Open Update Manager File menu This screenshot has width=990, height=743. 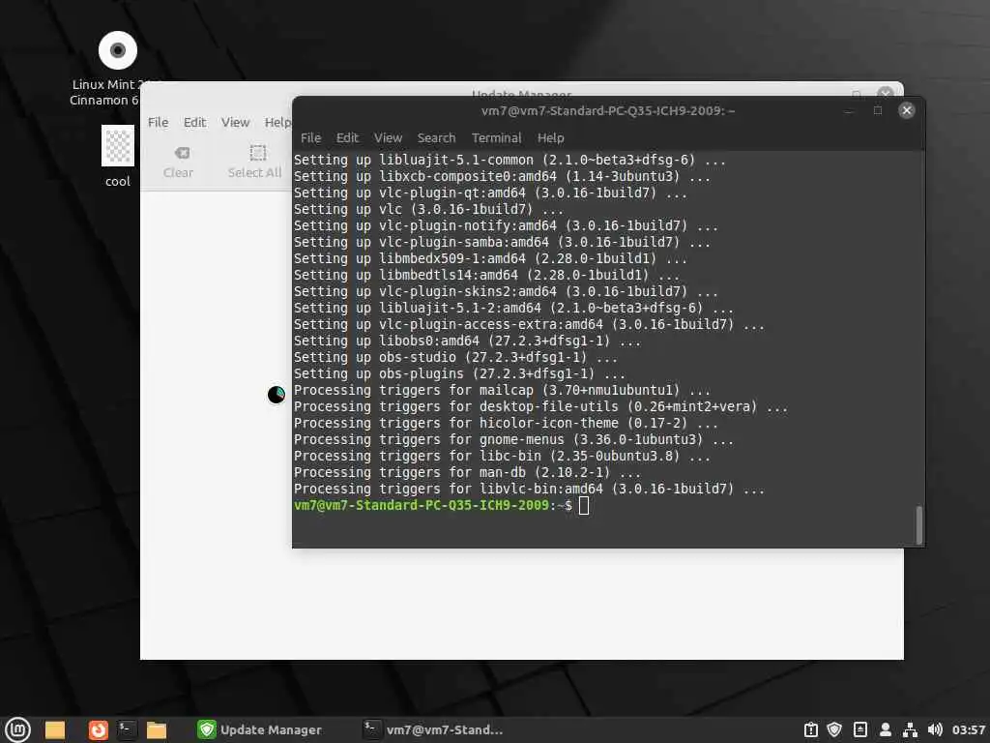pos(158,122)
